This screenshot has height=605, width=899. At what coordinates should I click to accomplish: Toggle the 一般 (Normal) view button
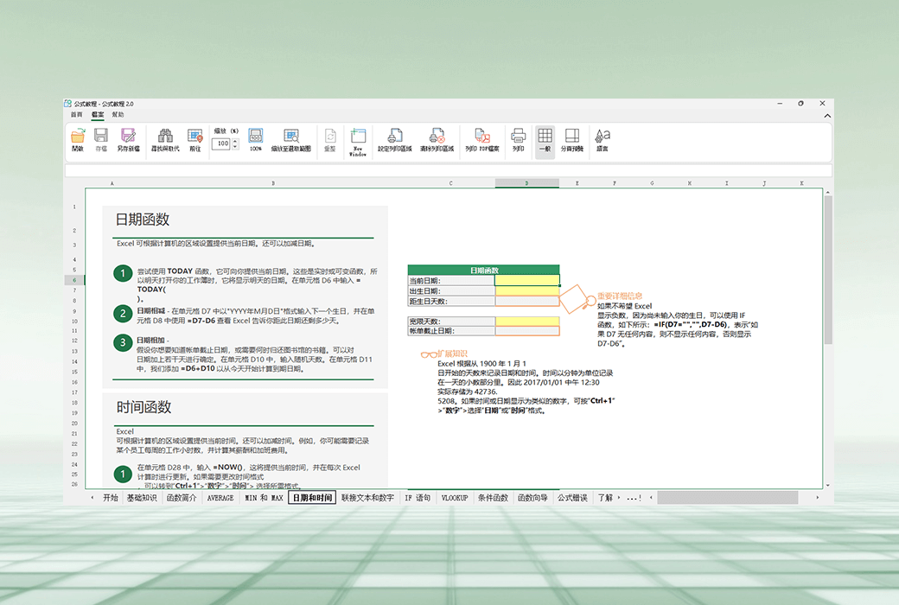click(x=545, y=140)
